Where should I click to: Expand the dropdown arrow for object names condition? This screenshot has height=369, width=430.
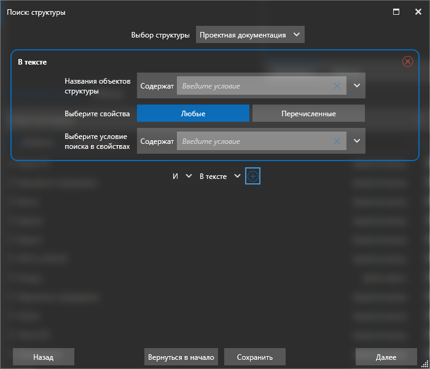coord(357,86)
